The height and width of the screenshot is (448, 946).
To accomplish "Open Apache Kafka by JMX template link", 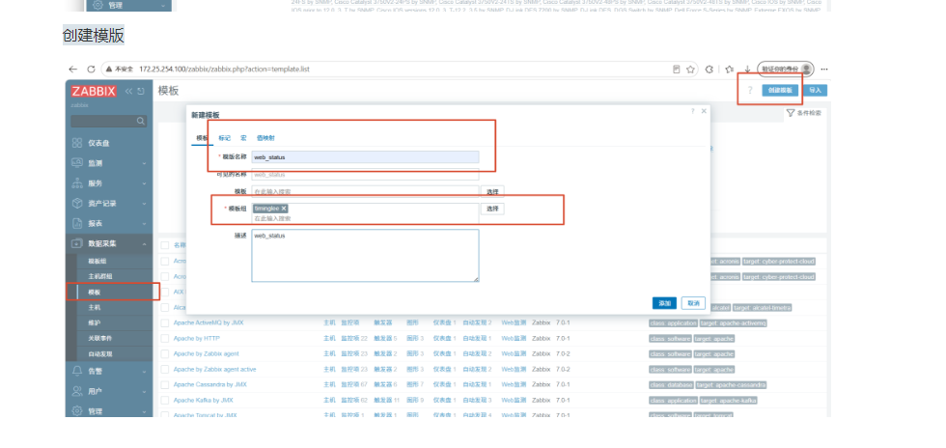I will [204, 401].
